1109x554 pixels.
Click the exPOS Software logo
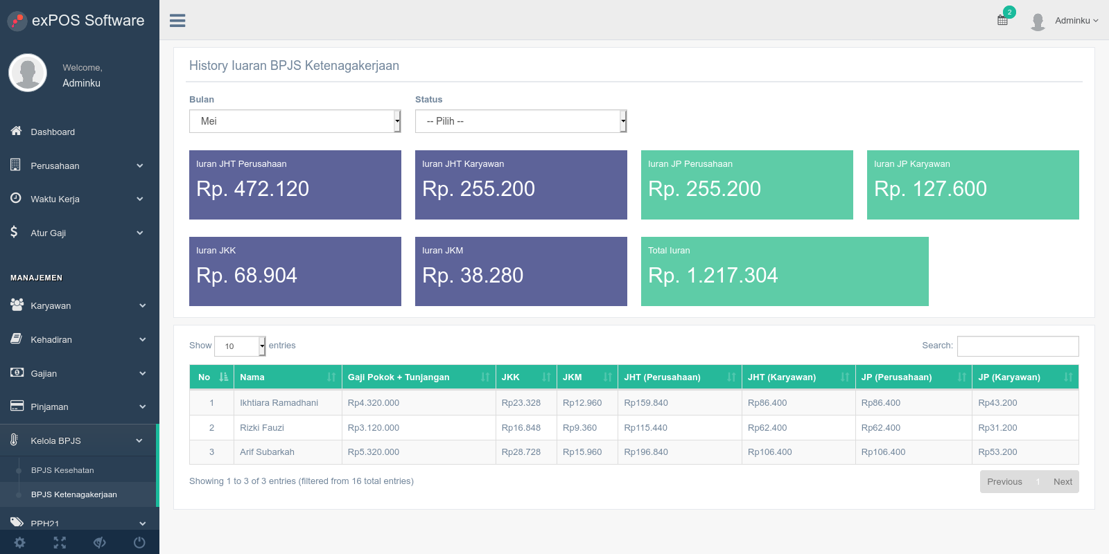(76, 21)
